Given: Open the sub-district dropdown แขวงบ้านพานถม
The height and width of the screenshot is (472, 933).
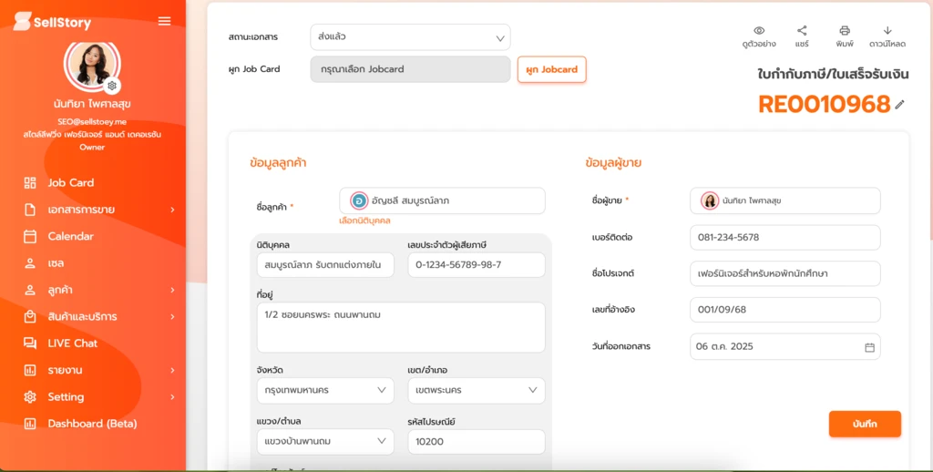Looking at the screenshot, I should [324, 442].
